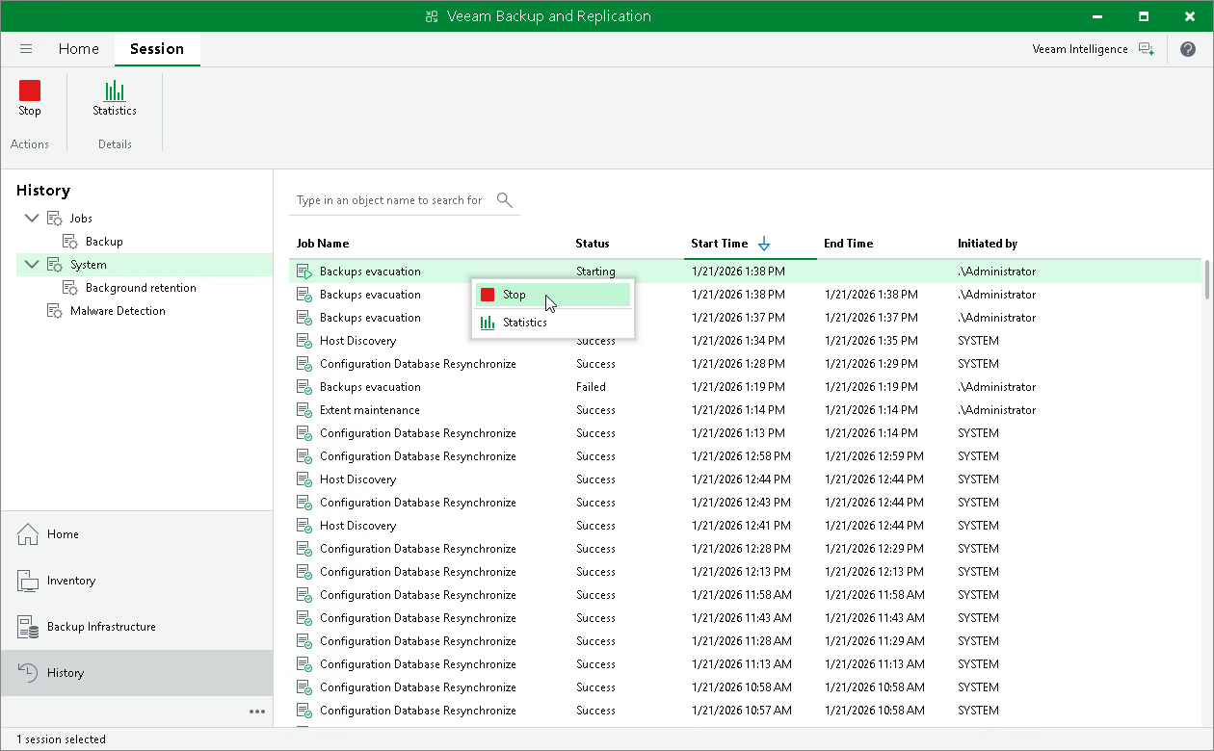Switch to the Home ribbon tab
This screenshot has height=751, width=1214.
pos(78,49)
